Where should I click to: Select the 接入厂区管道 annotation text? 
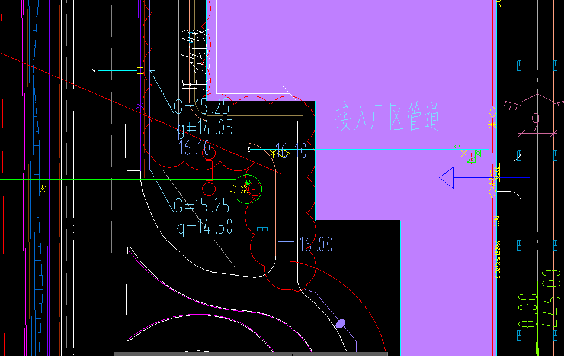click(388, 117)
